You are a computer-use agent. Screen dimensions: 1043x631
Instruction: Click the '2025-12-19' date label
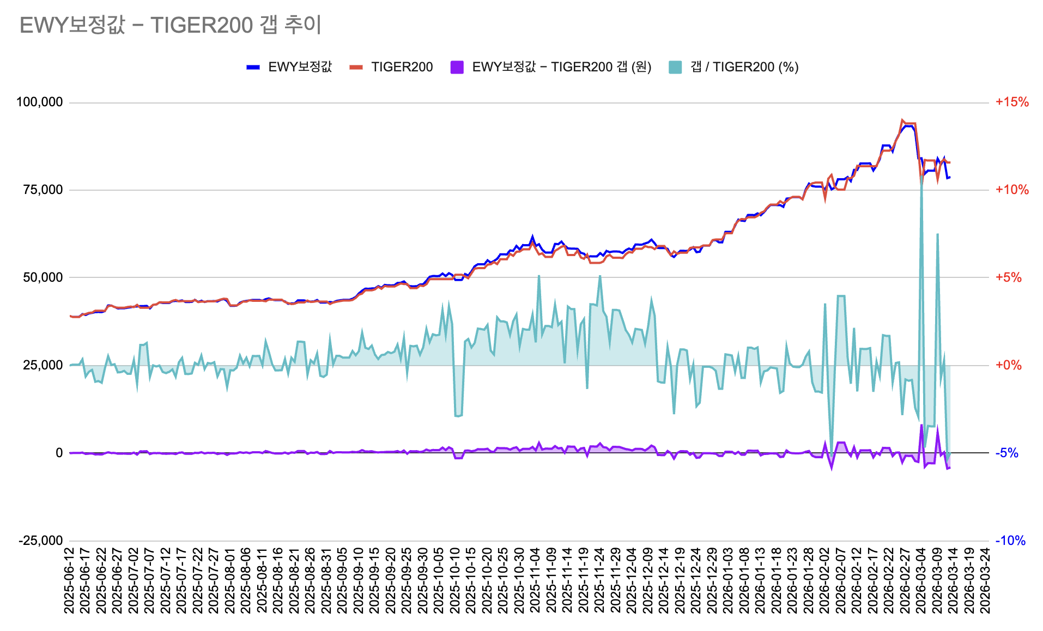[x=680, y=581]
